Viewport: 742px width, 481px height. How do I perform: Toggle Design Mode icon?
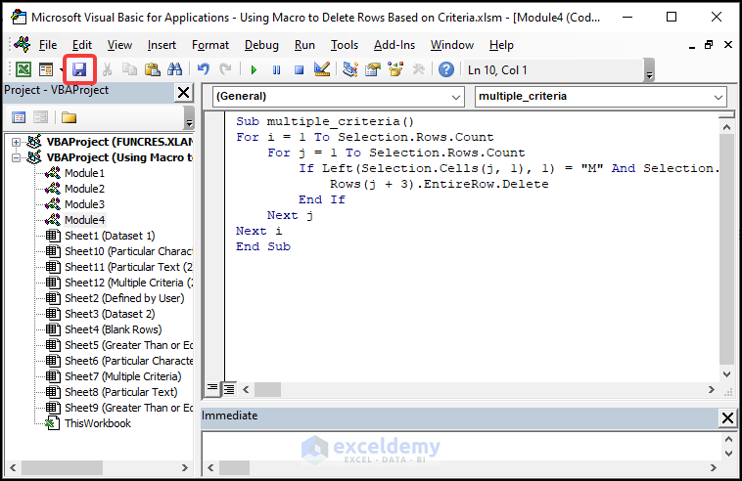pyautogui.click(x=322, y=70)
